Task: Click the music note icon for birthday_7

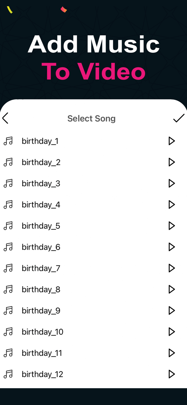Action: [8, 268]
